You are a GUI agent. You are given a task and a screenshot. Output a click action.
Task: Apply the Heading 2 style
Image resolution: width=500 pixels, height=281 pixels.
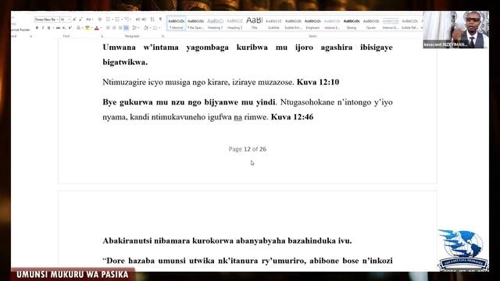pyautogui.click(x=234, y=23)
